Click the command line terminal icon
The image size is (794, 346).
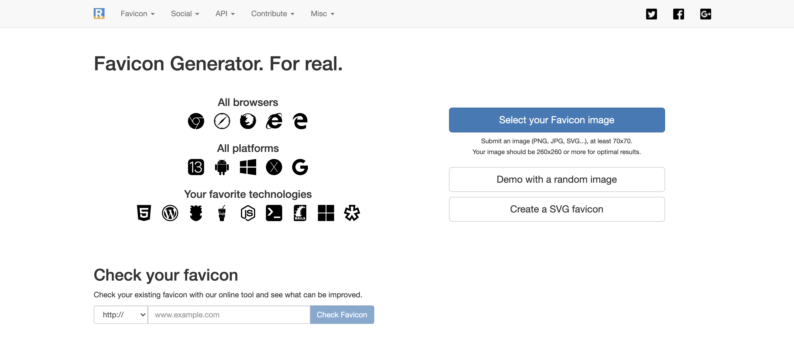pyautogui.click(x=274, y=213)
